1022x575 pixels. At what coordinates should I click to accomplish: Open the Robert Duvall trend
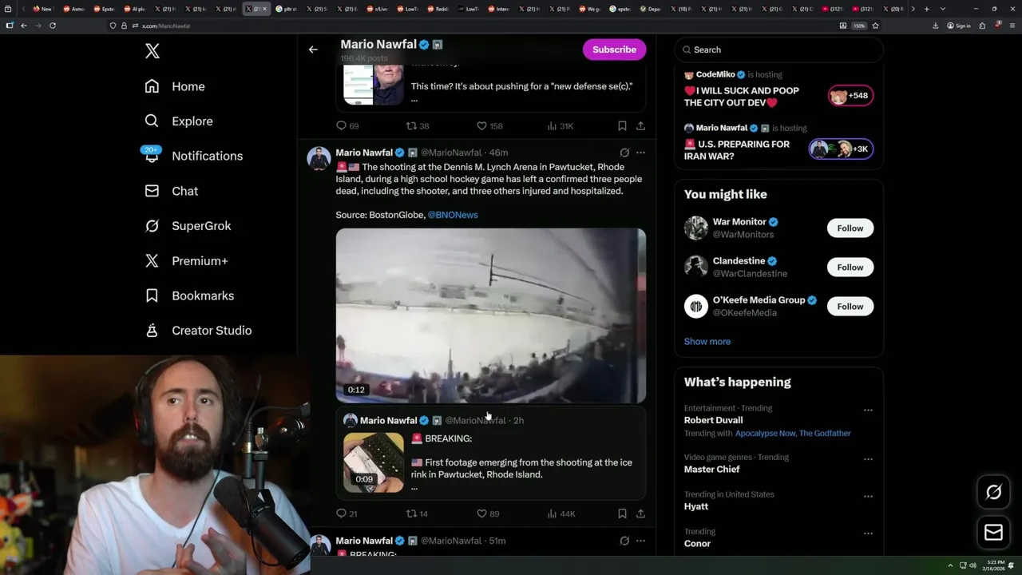pos(713,420)
